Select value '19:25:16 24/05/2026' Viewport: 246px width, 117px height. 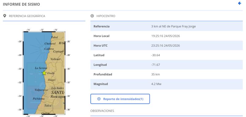(165, 36)
